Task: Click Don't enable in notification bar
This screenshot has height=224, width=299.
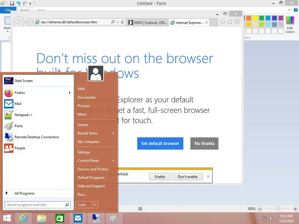Action: tap(187, 176)
